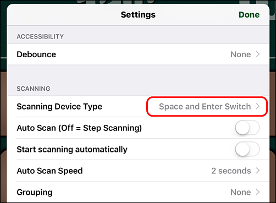276x203 pixels.
Task: Click the ACCESSIBILITY section header
Action: [x=40, y=36]
